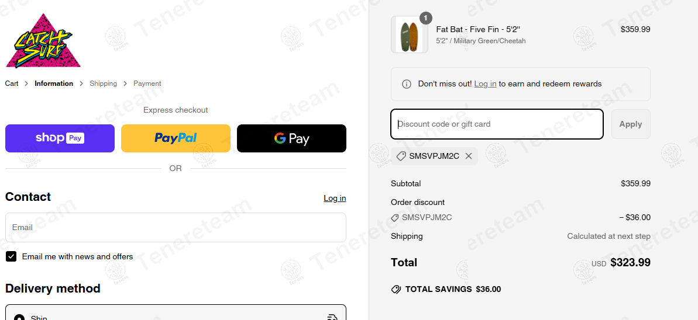Open the Shipping step in the breadcrumb
The image size is (698, 320).
103,84
